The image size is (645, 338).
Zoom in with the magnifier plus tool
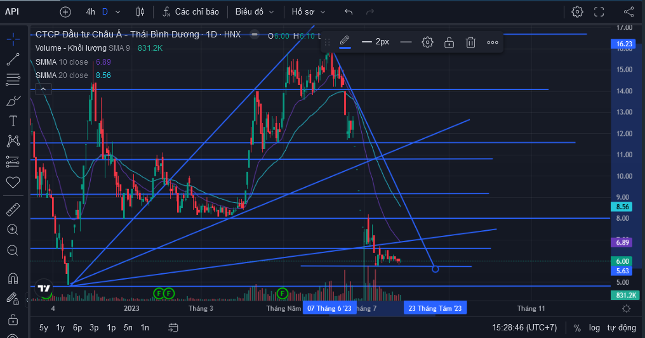13,230
